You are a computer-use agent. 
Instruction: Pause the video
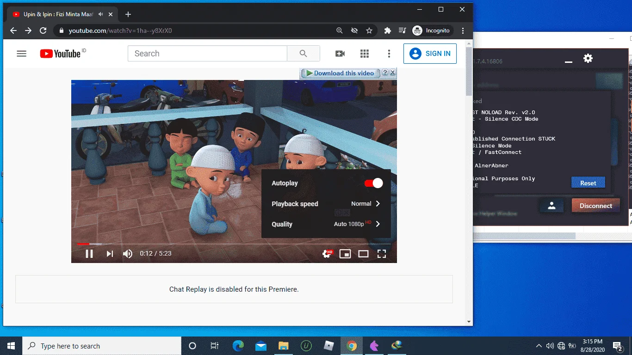(89, 253)
